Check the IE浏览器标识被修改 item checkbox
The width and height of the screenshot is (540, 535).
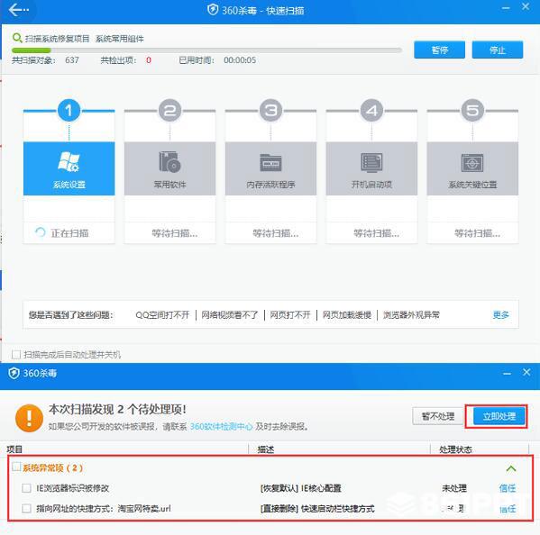point(26,488)
